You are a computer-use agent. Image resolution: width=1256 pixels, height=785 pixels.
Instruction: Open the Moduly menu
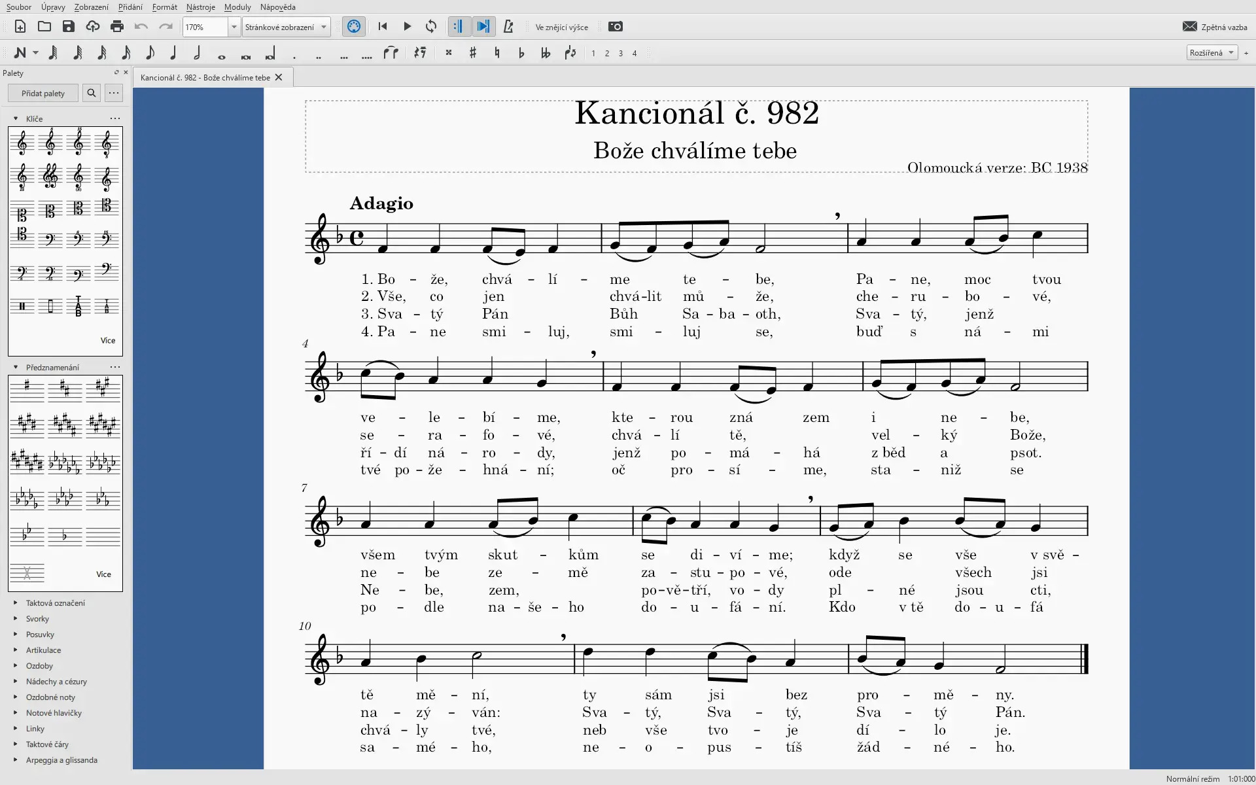point(237,7)
